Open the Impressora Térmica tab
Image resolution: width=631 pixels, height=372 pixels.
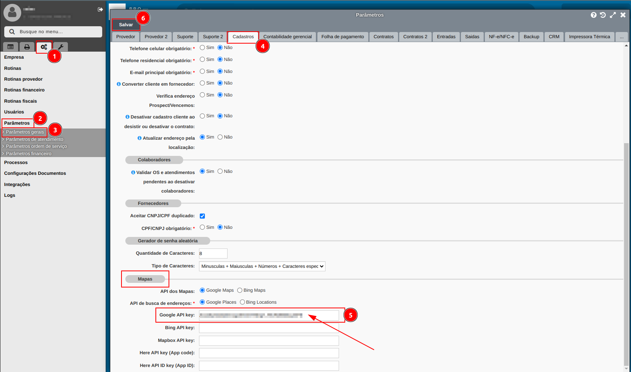point(589,37)
